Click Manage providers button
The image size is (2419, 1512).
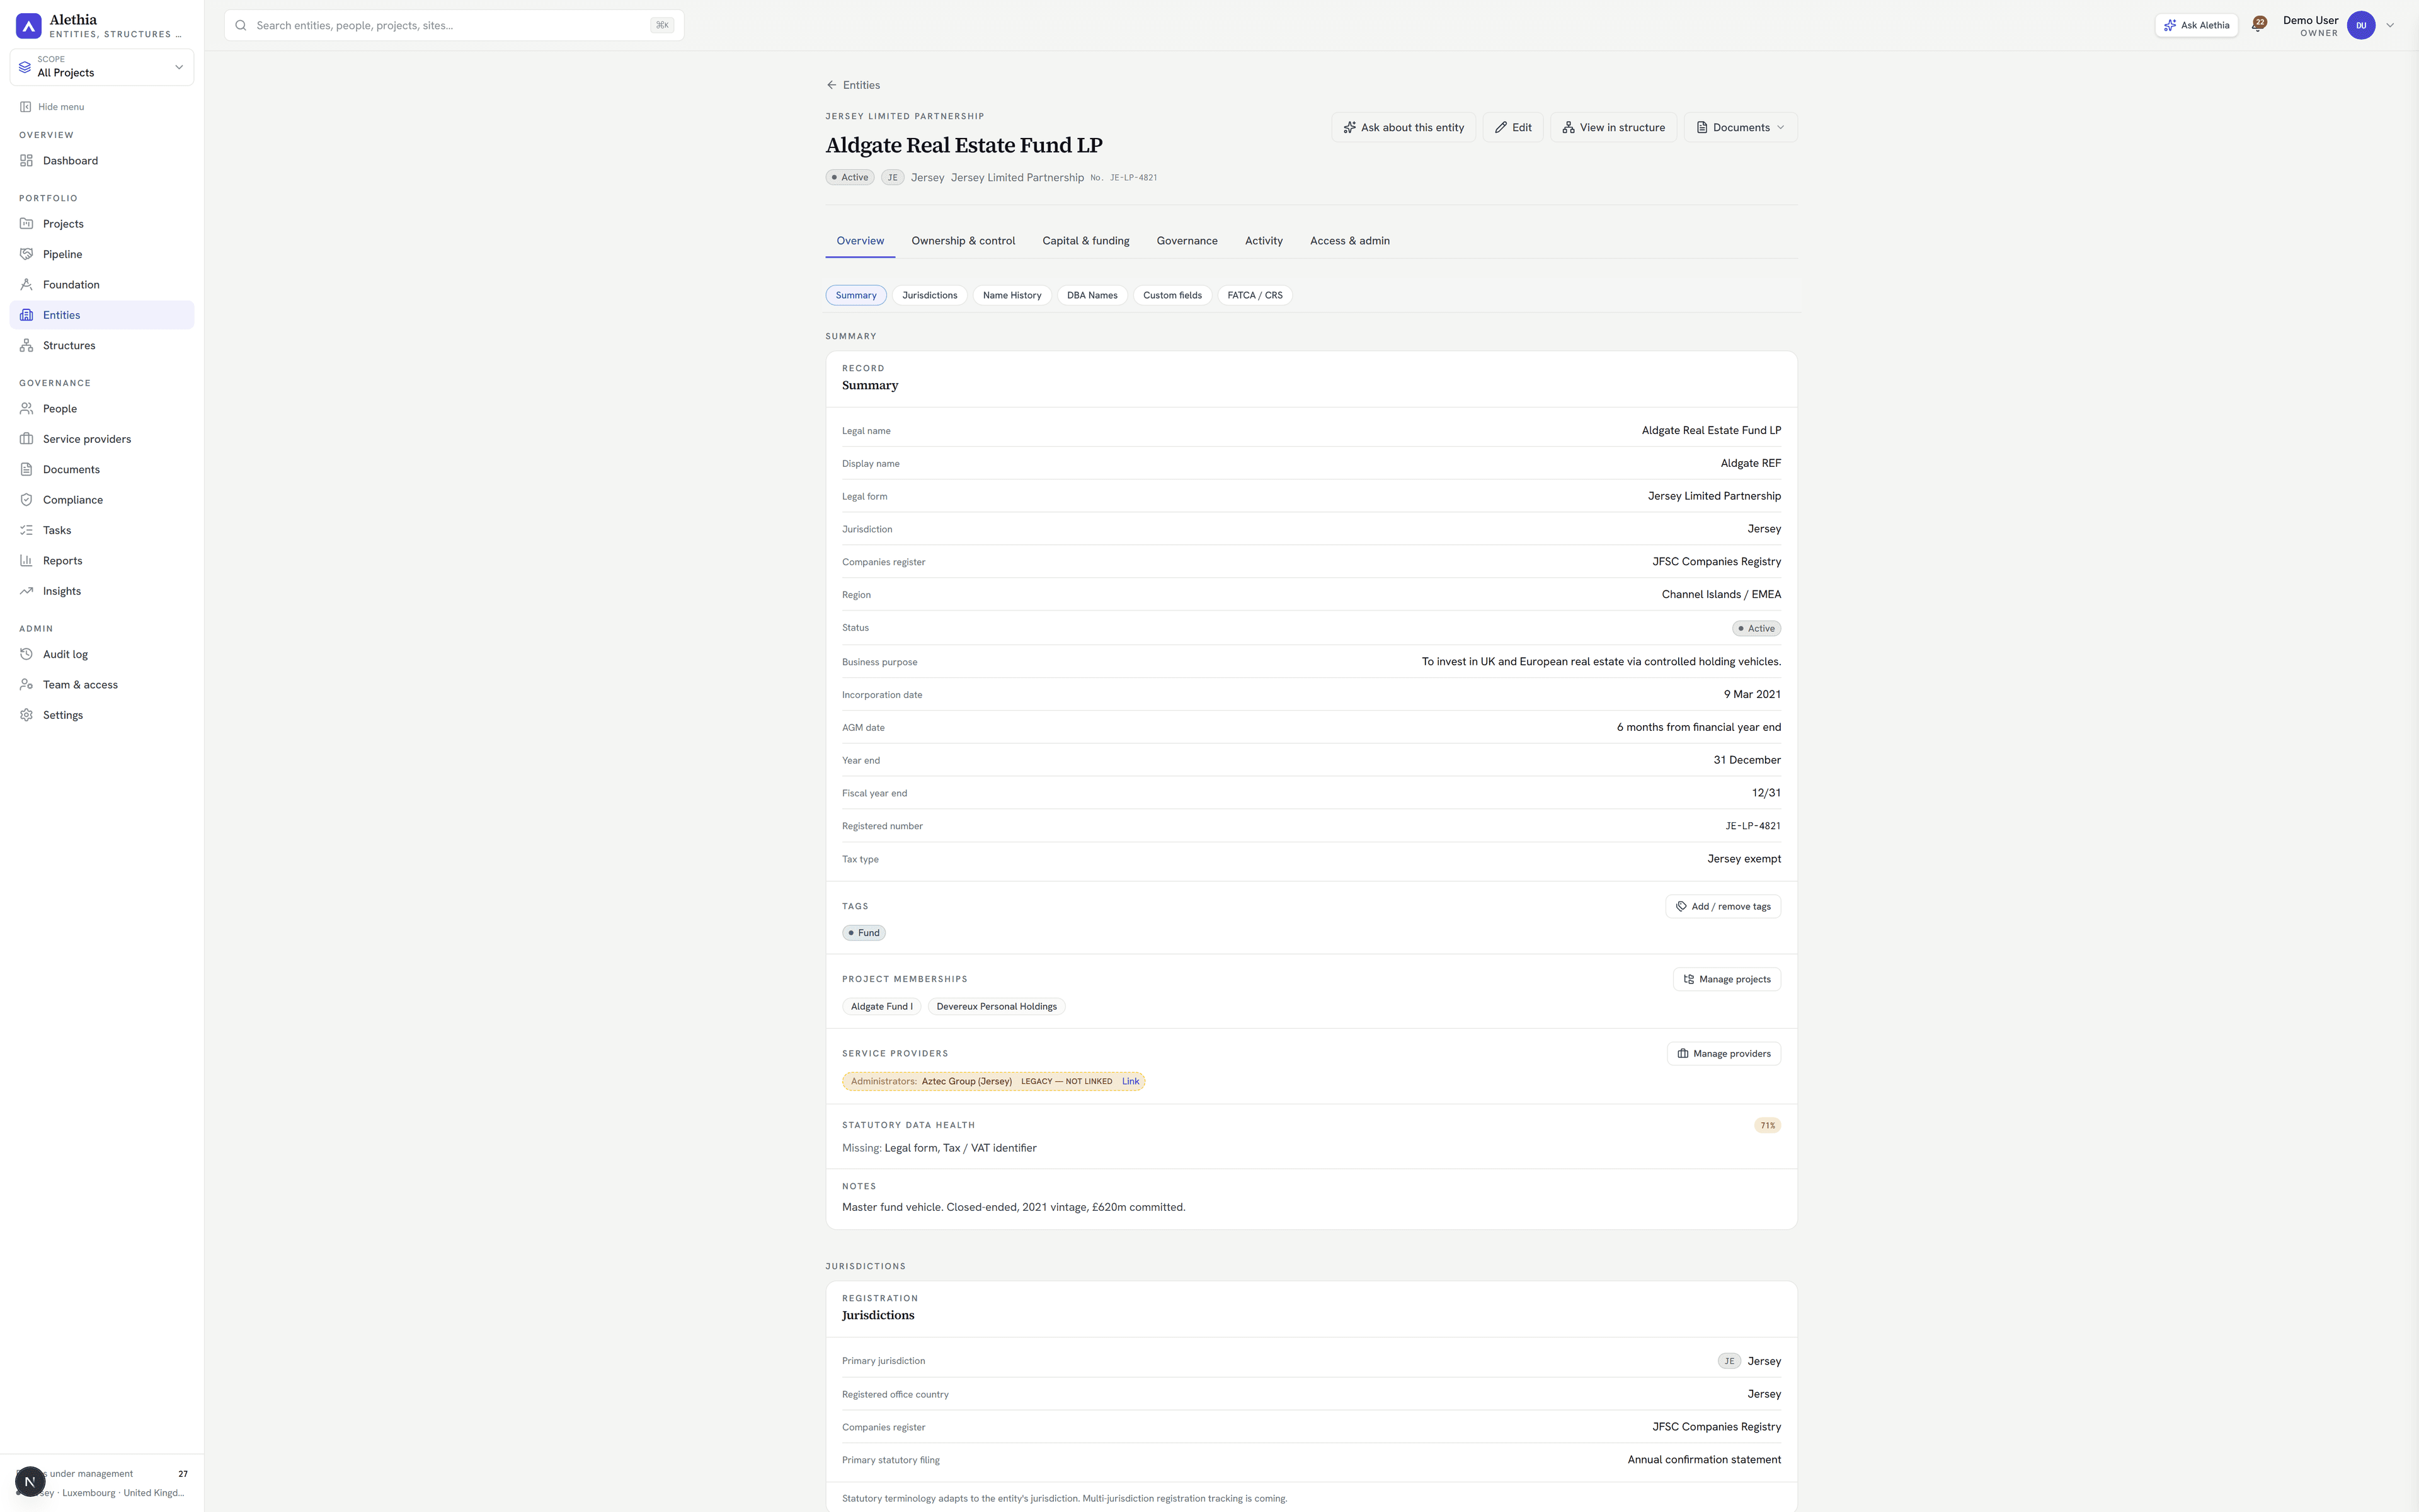click(x=1724, y=1054)
